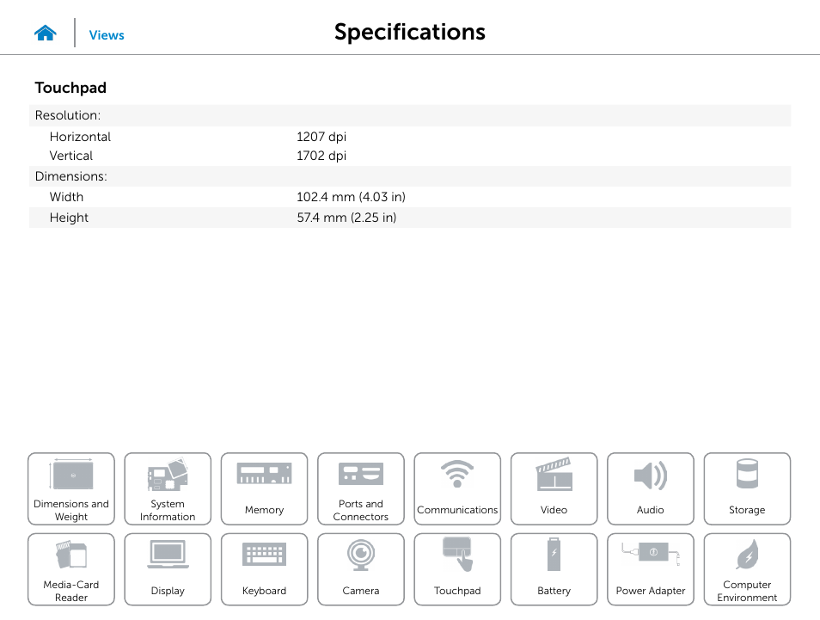Screen dimensions: 820x620
Task: Click the Horizontal row label
Action: (x=80, y=137)
